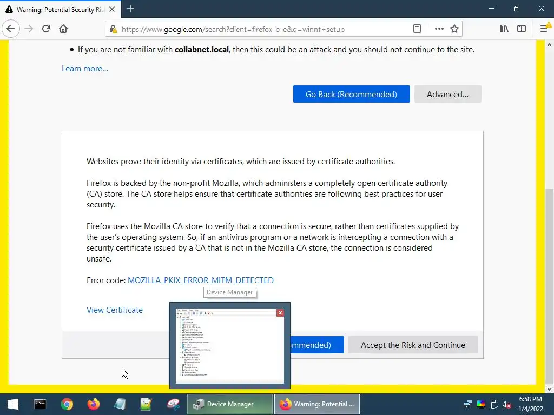The image size is (554, 415).
Task: Reload the current page
Action: (47, 29)
